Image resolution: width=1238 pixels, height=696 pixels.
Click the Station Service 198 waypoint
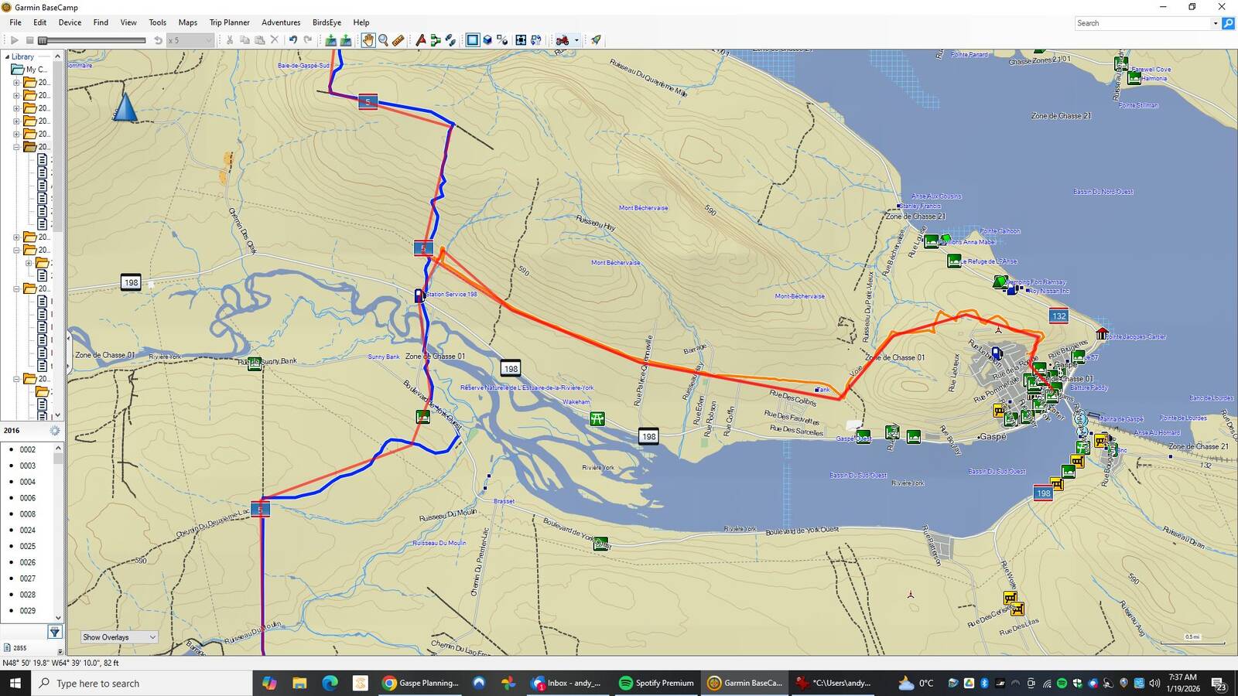419,295
